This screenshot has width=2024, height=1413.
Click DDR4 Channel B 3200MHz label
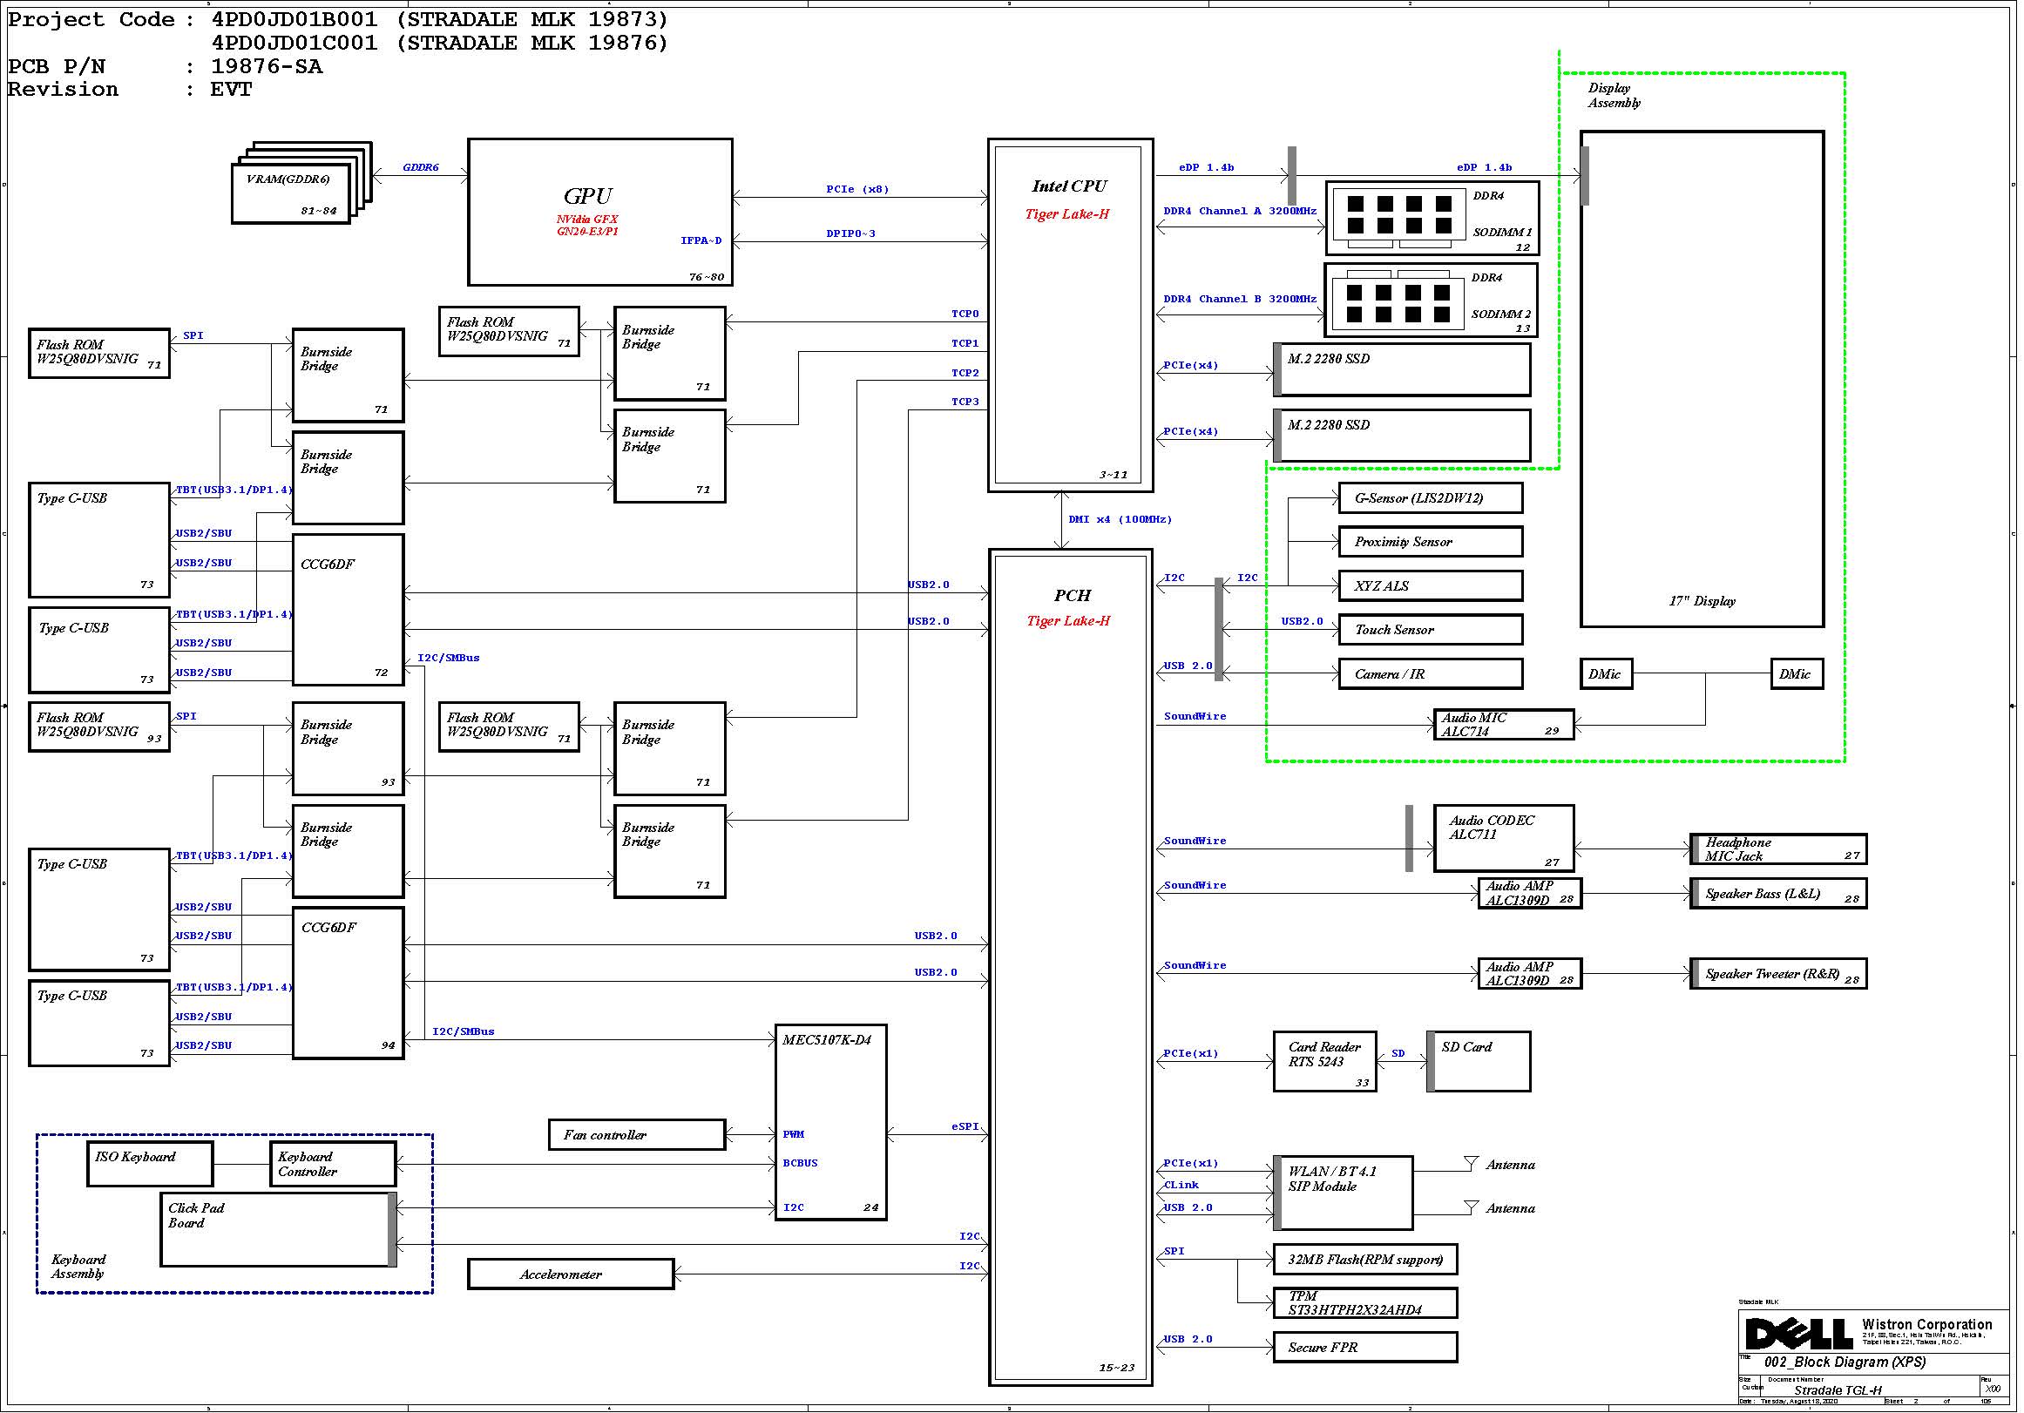click(1242, 300)
